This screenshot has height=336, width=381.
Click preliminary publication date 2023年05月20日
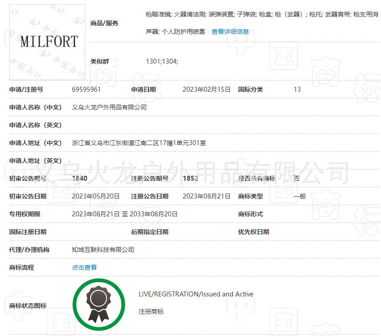[96, 196]
